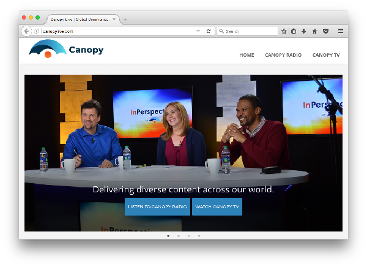Click the Canopy logo
The image size is (367, 267).
pyautogui.click(x=66, y=50)
